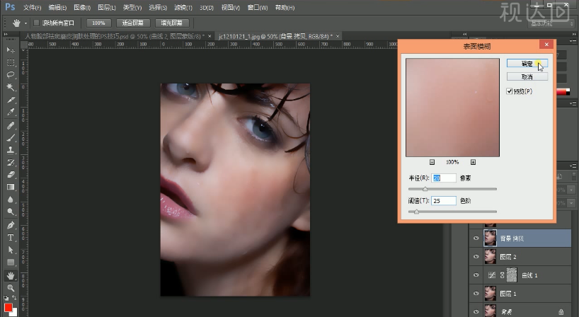Click the curves adjustment icon on 曲线 1
This screenshot has height=317, width=579.
pyautogui.click(x=491, y=275)
